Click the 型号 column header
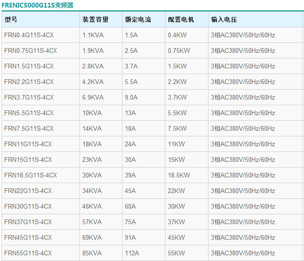Image resolution: width=304 pixels, height=261 pixels. click(x=11, y=20)
